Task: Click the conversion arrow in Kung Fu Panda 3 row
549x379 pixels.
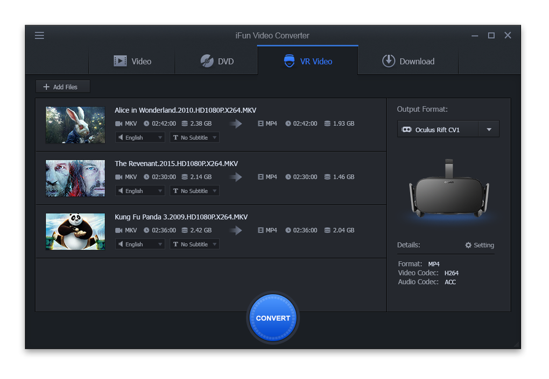Action: 236,230
